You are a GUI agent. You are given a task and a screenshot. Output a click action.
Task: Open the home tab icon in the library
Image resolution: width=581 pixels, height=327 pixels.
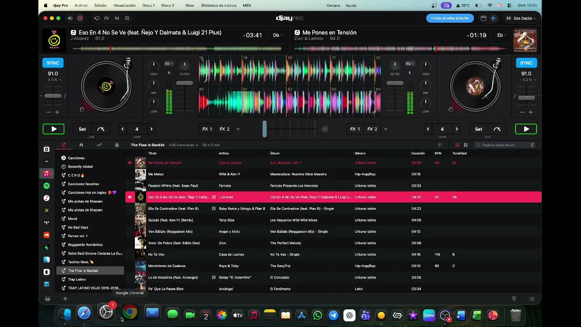[81, 145]
